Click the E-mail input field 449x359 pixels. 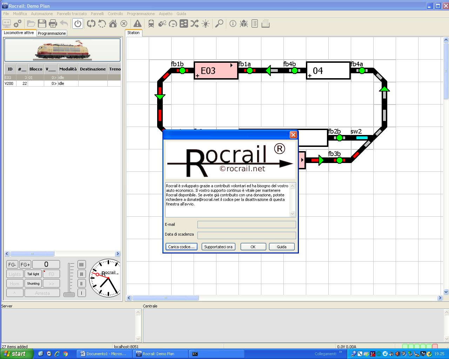pyautogui.click(x=247, y=225)
